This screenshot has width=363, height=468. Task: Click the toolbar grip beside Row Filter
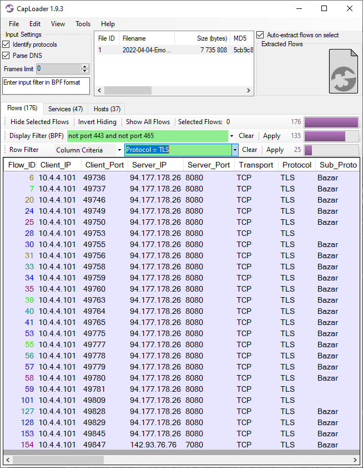6,150
